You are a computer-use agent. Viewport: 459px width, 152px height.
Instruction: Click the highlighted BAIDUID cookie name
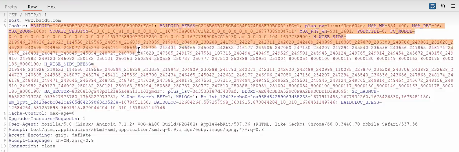point(40,26)
